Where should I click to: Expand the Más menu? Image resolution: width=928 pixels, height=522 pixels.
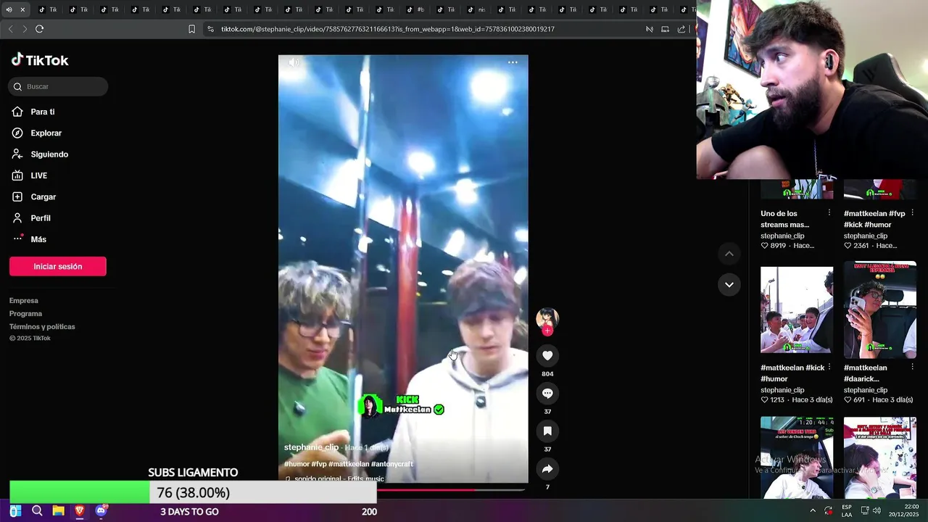(x=38, y=239)
